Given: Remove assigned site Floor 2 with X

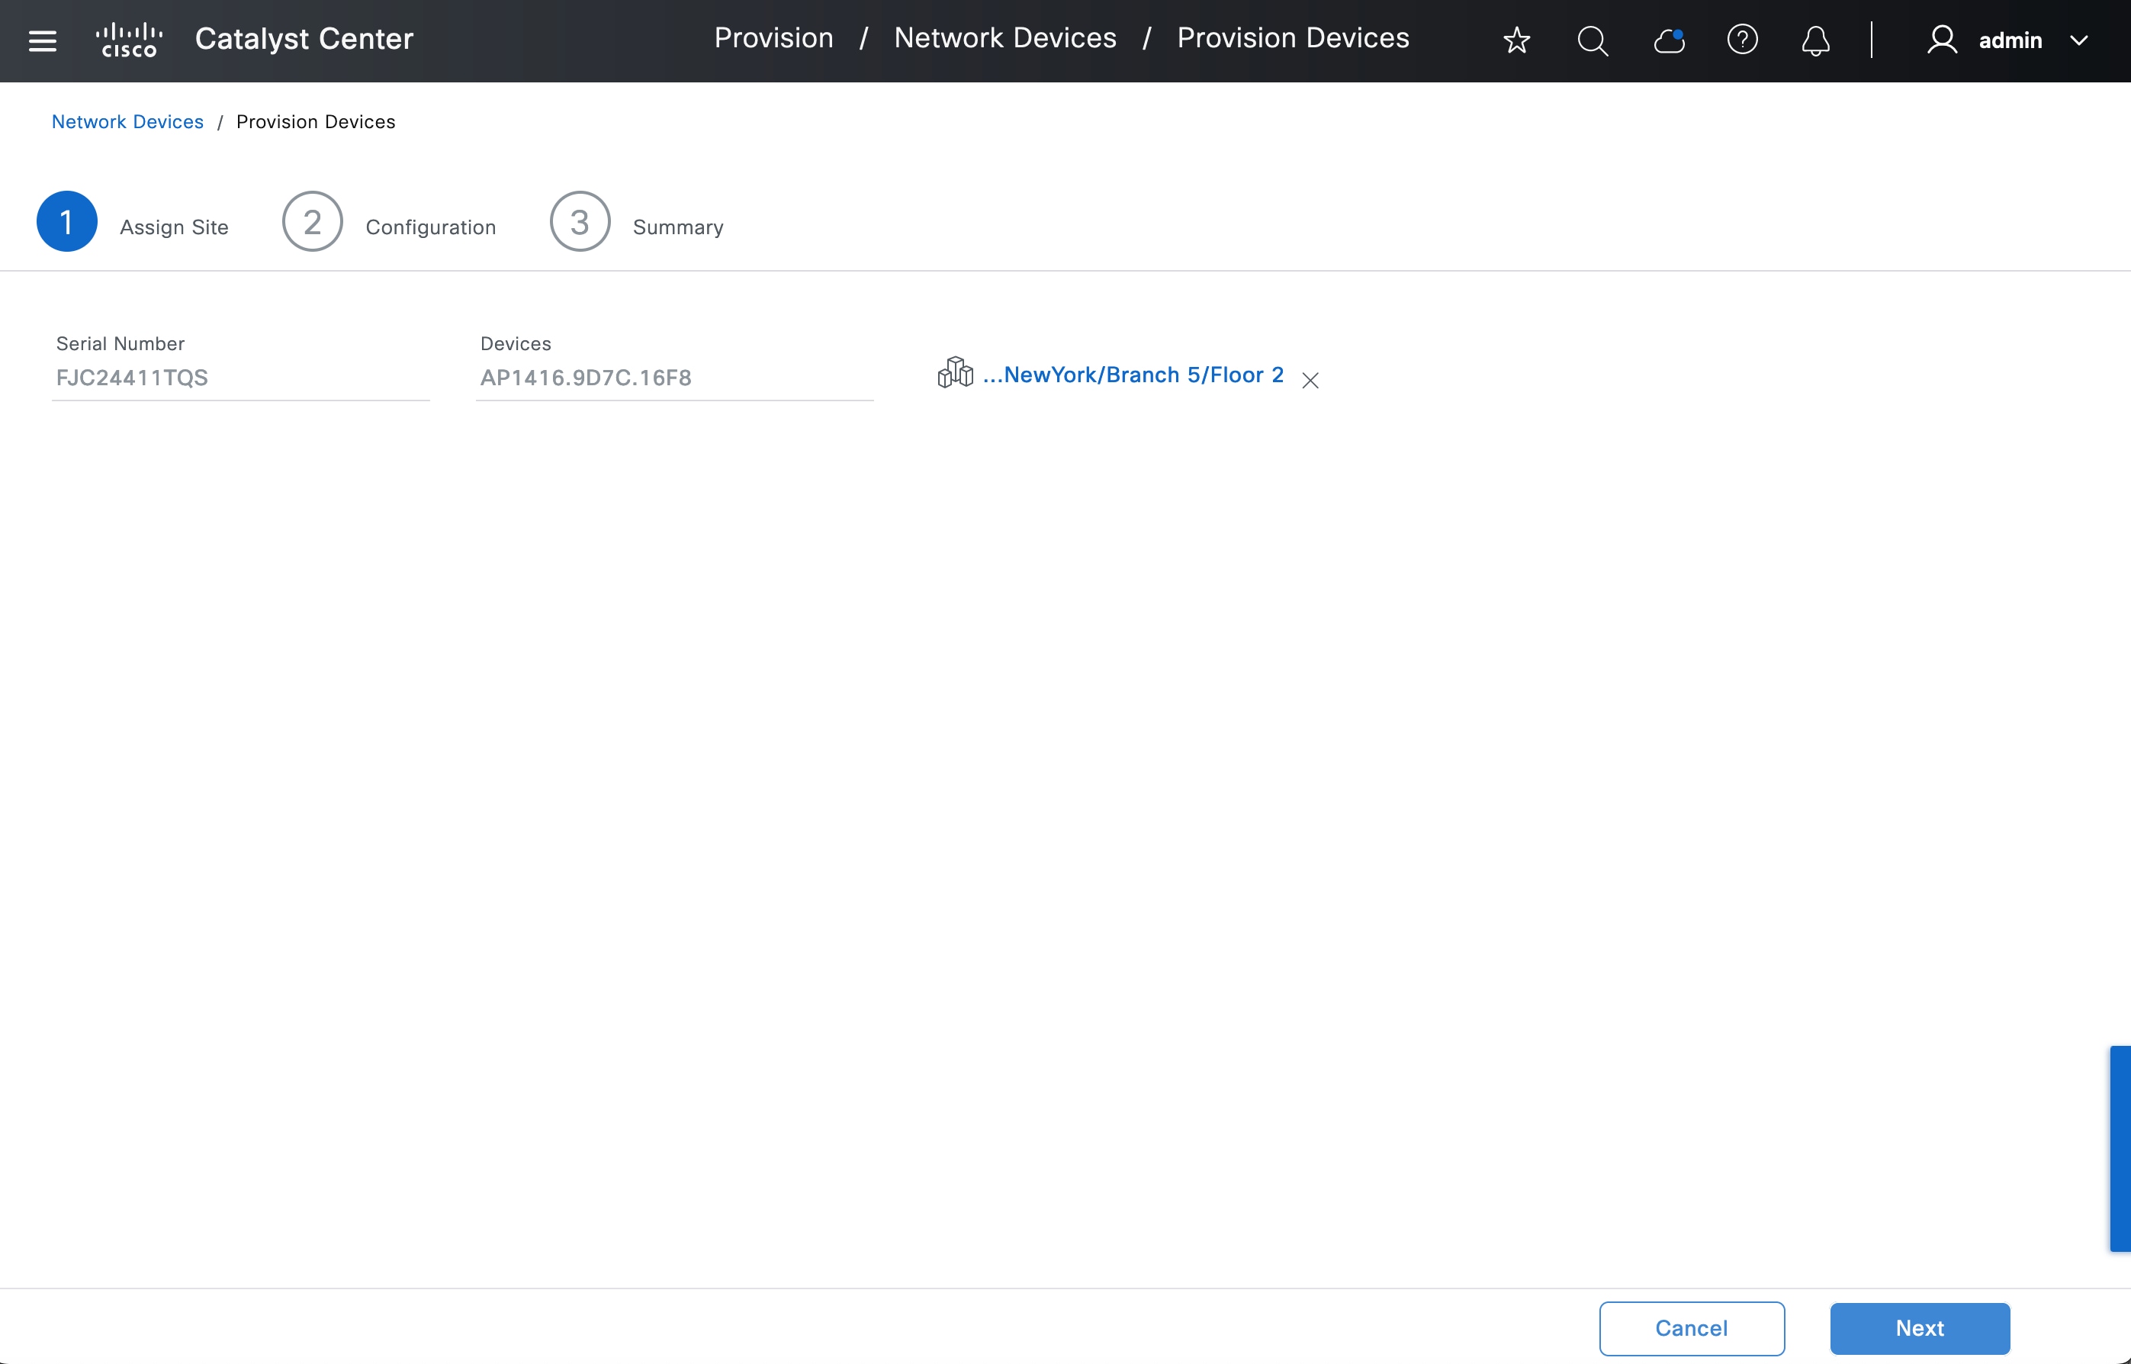Looking at the screenshot, I should [1310, 381].
